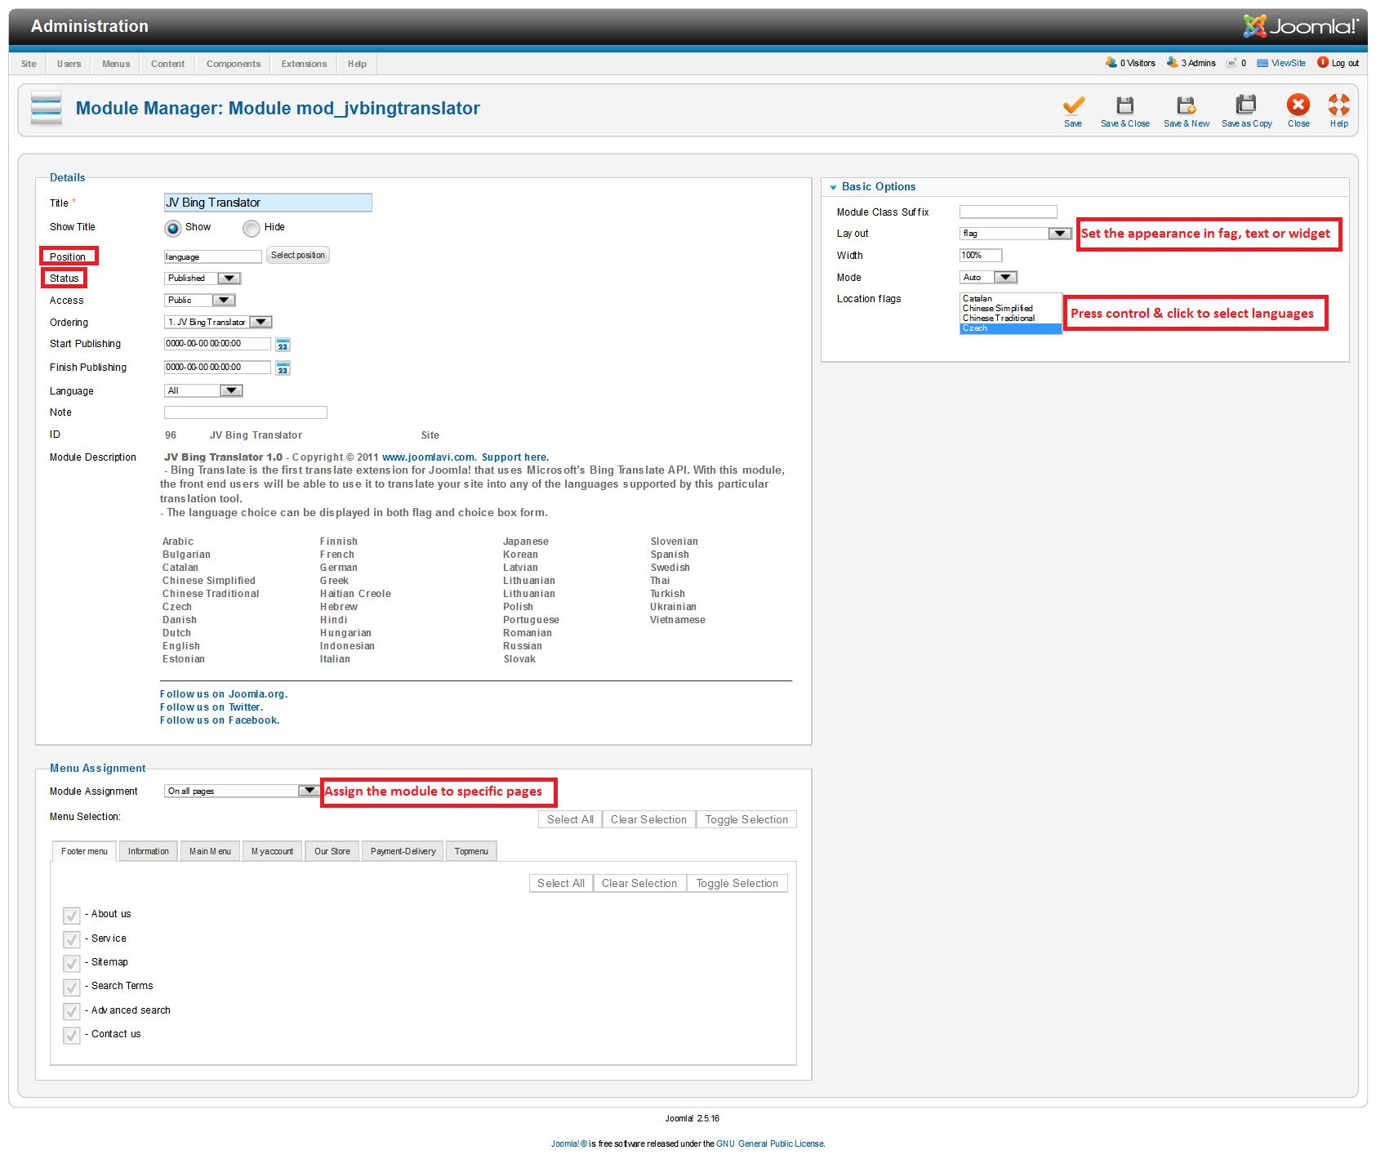Open the Mode Auto dropdown
Image resolution: width=1376 pixels, height=1168 pixels.
pyautogui.click(x=988, y=278)
